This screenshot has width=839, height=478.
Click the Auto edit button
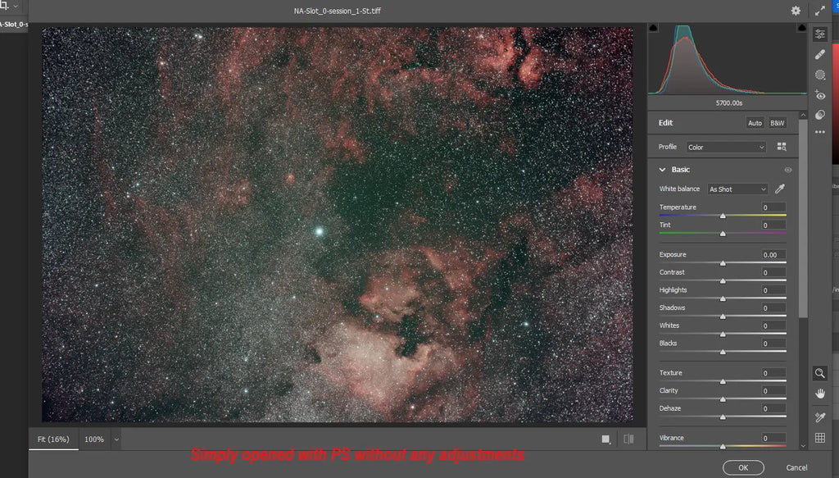pyautogui.click(x=755, y=123)
